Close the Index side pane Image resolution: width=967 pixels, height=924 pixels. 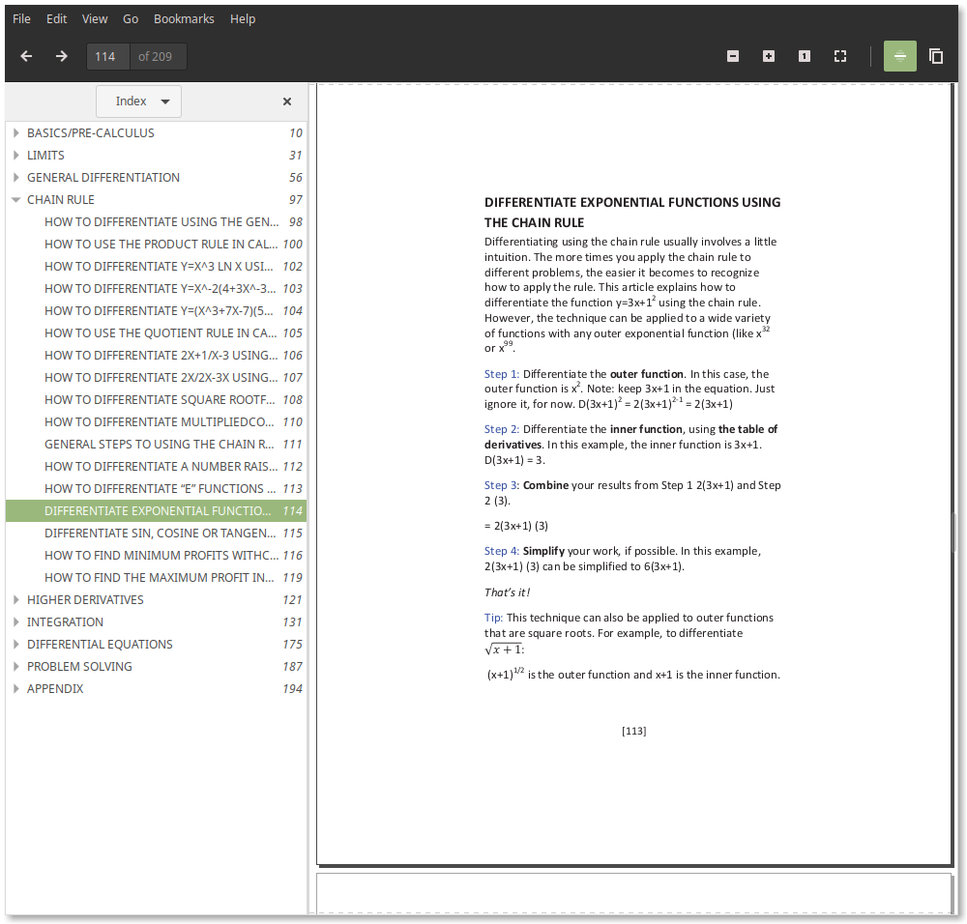tap(287, 101)
